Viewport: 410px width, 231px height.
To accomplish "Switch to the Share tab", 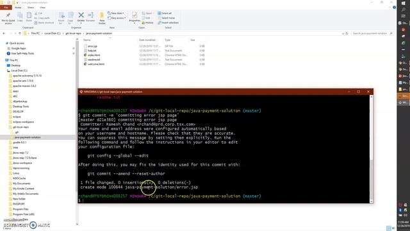I will click(31, 8).
